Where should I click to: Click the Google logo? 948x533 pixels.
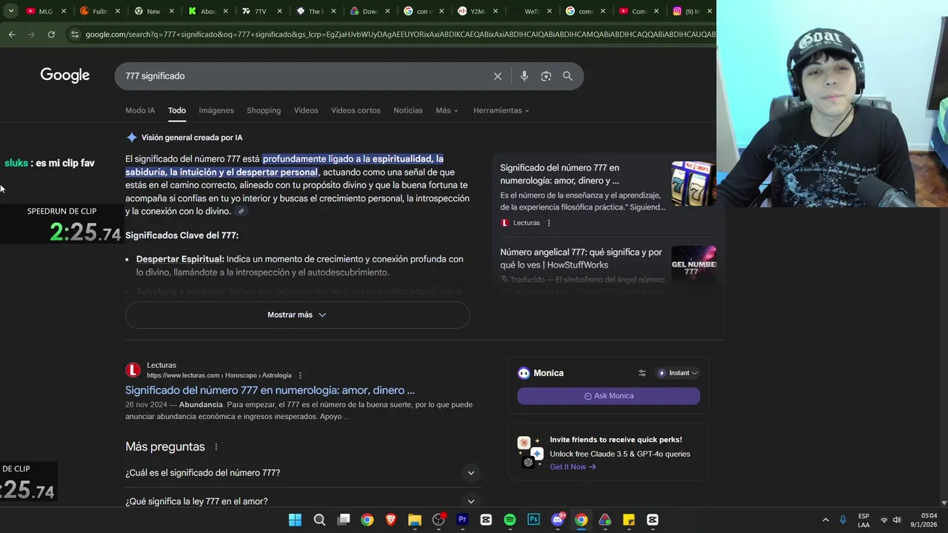point(65,76)
